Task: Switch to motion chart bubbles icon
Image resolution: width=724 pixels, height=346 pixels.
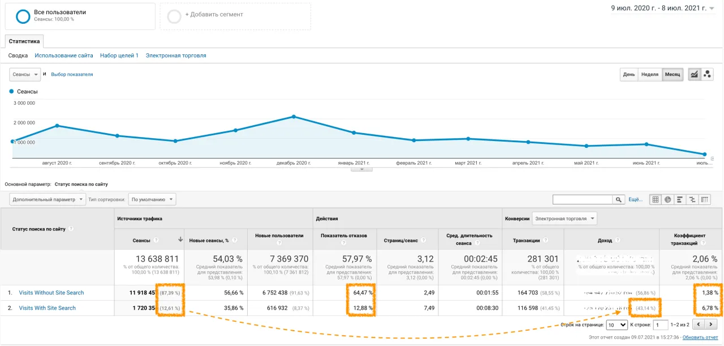Action: click(707, 75)
